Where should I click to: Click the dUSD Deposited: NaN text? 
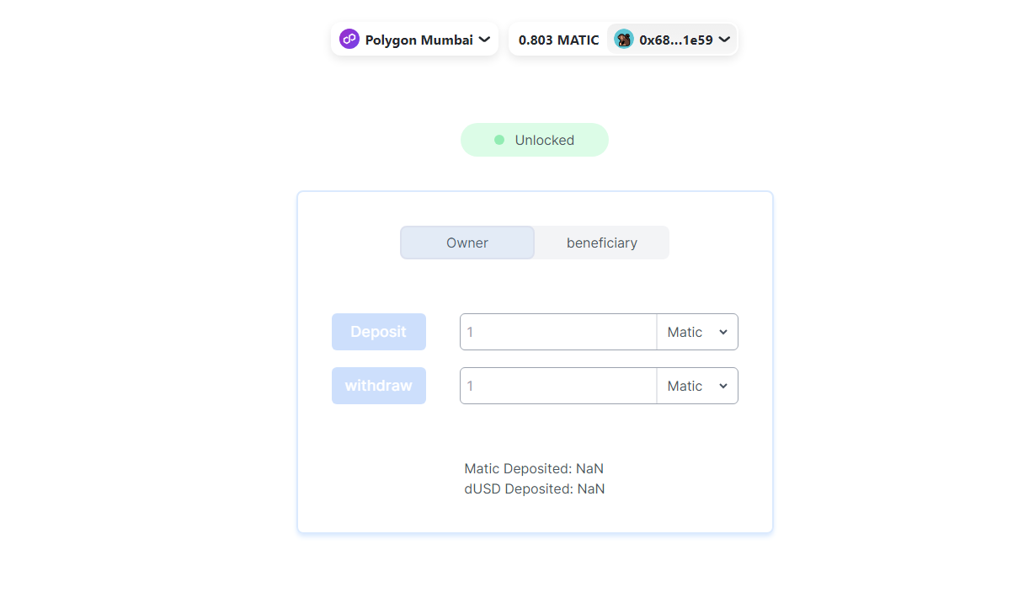(534, 488)
